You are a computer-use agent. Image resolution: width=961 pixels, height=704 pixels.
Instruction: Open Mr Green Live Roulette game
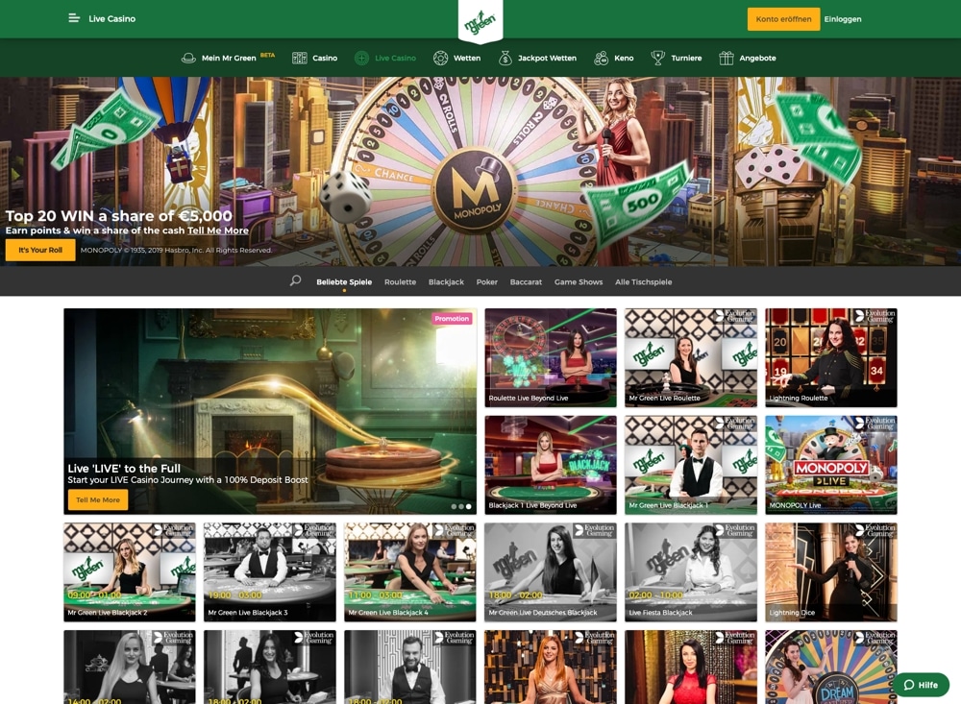pyautogui.click(x=691, y=357)
